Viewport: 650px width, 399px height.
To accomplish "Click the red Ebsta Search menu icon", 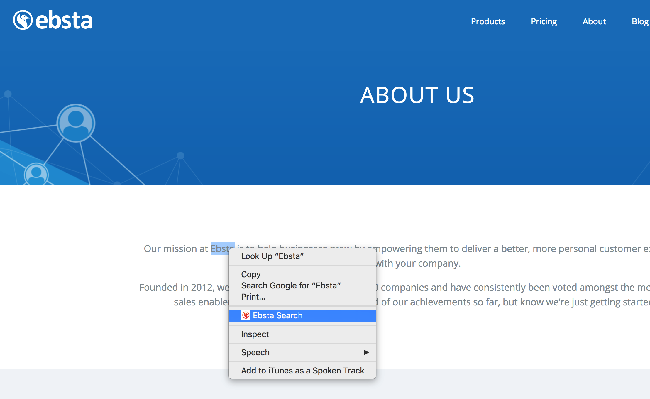I will [246, 315].
